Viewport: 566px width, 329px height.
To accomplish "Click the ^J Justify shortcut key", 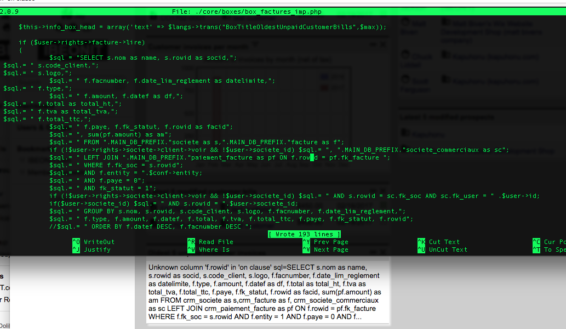I will [x=92, y=249].
